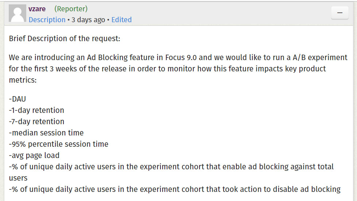This screenshot has width=357, height=201.
Task: Click the (Reporter) label
Action: pos(71,9)
